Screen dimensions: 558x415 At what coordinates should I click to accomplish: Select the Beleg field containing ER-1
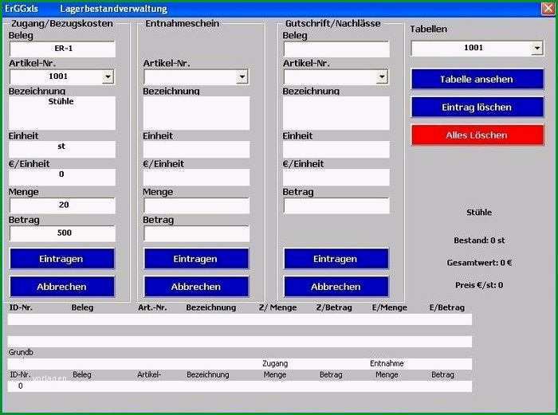(62, 49)
